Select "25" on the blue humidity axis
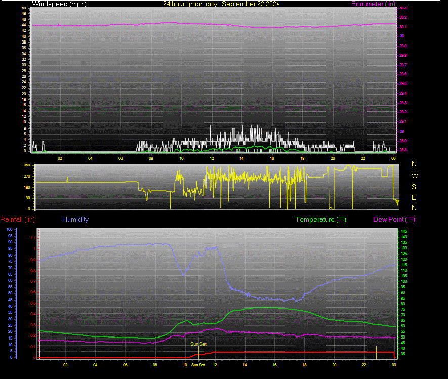448x379 pixels. pos(10,325)
